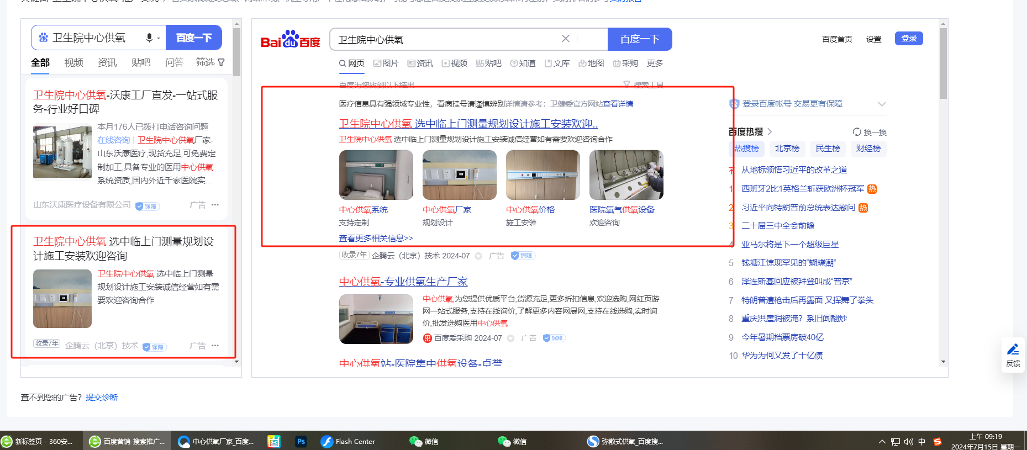Expand the 登录百度帐号 notice chevron
Viewport: 1027px width, 450px height.
[x=882, y=104]
